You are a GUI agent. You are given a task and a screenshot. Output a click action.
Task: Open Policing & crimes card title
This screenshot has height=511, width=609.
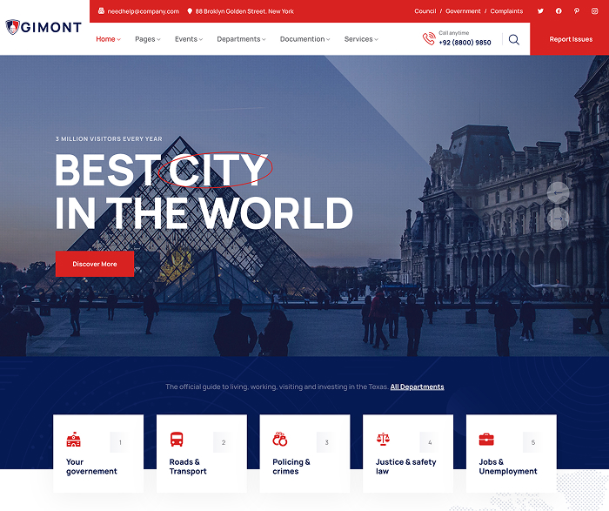click(291, 467)
